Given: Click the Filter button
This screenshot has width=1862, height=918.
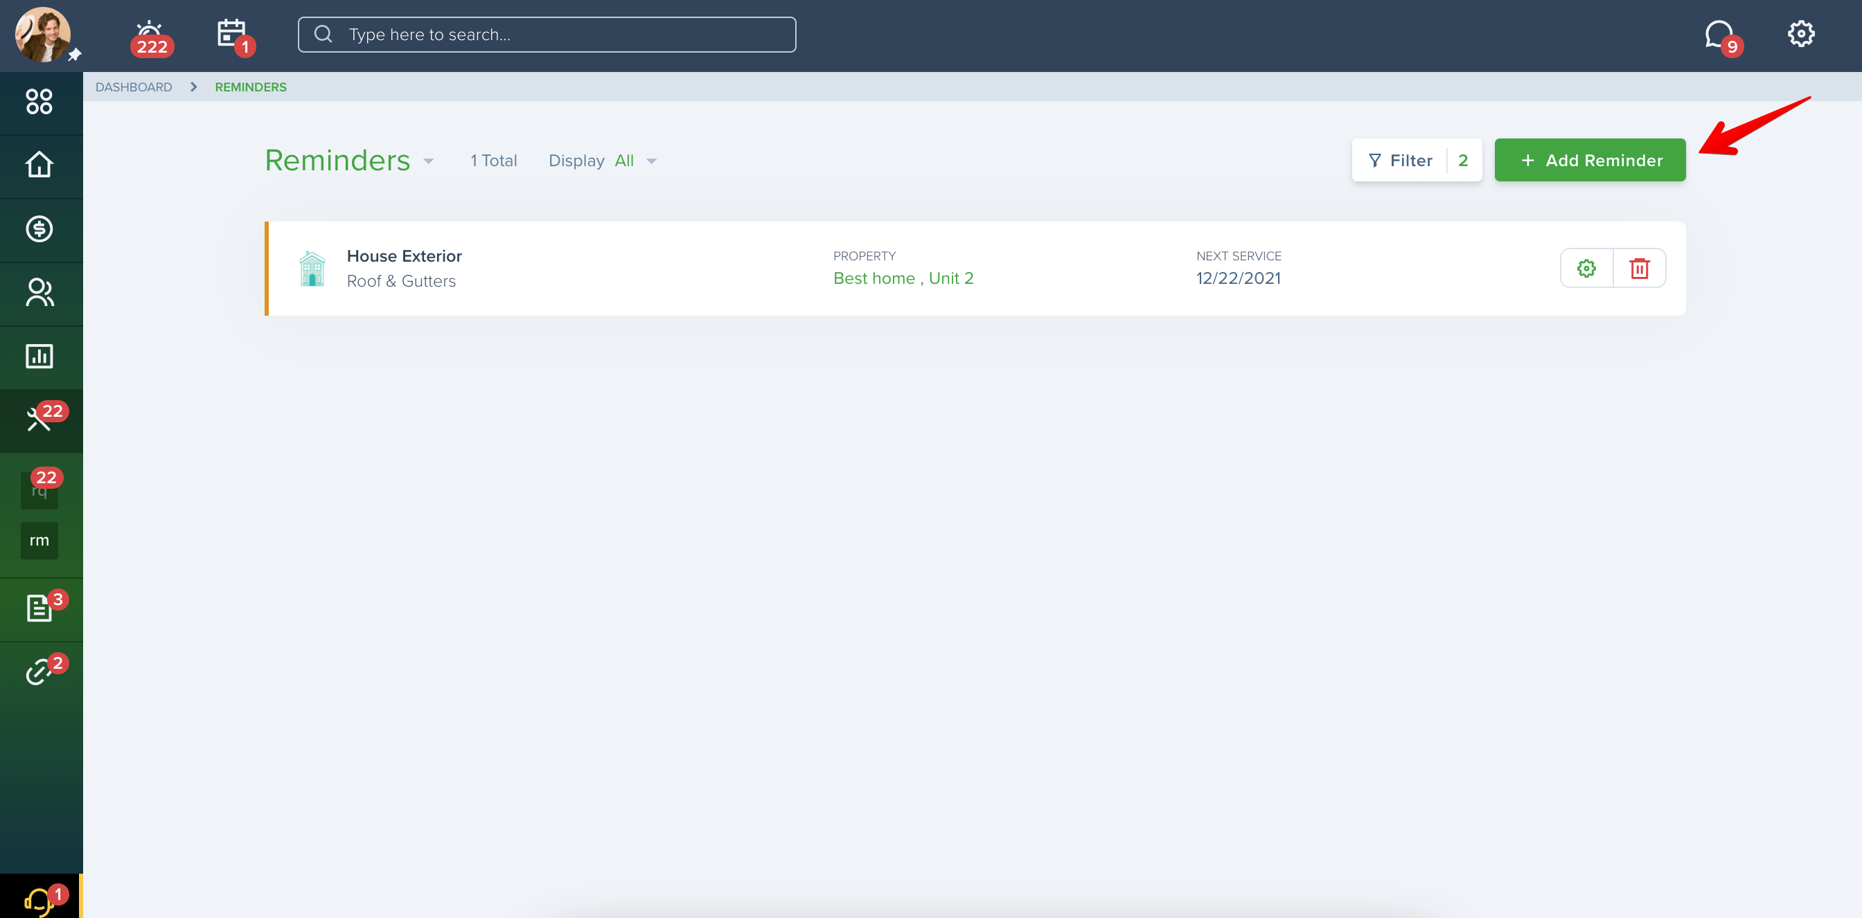Looking at the screenshot, I should point(1416,161).
